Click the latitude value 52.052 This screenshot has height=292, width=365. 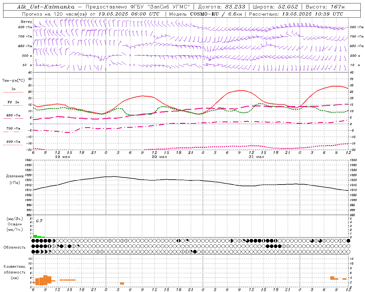click(288, 7)
